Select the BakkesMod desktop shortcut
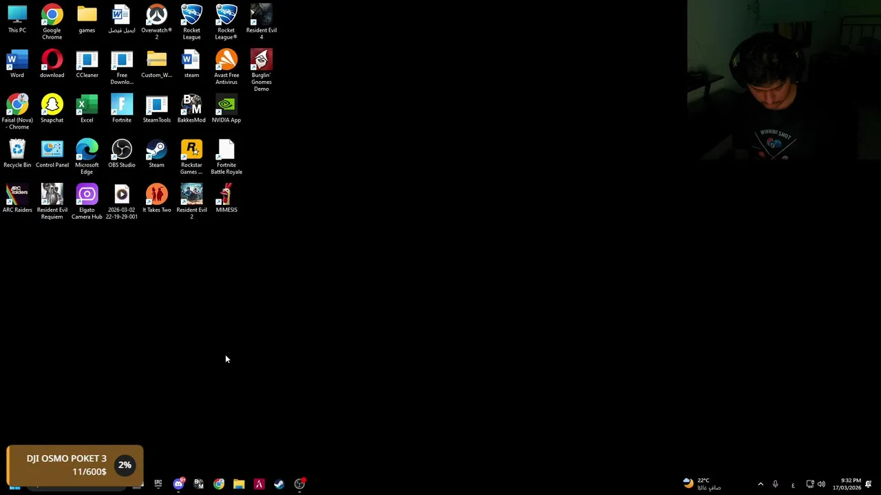881x495 pixels. pyautogui.click(x=191, y=109)
